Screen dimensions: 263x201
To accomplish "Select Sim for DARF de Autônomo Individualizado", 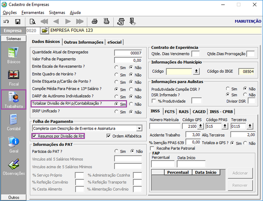I will (116, 97).
